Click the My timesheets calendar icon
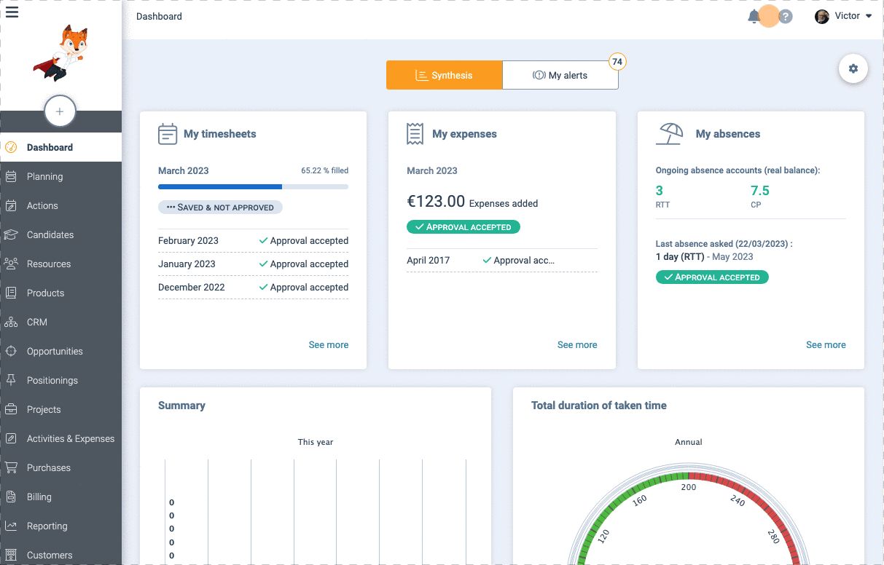The image size is (884, 565). tap(168, 134)
